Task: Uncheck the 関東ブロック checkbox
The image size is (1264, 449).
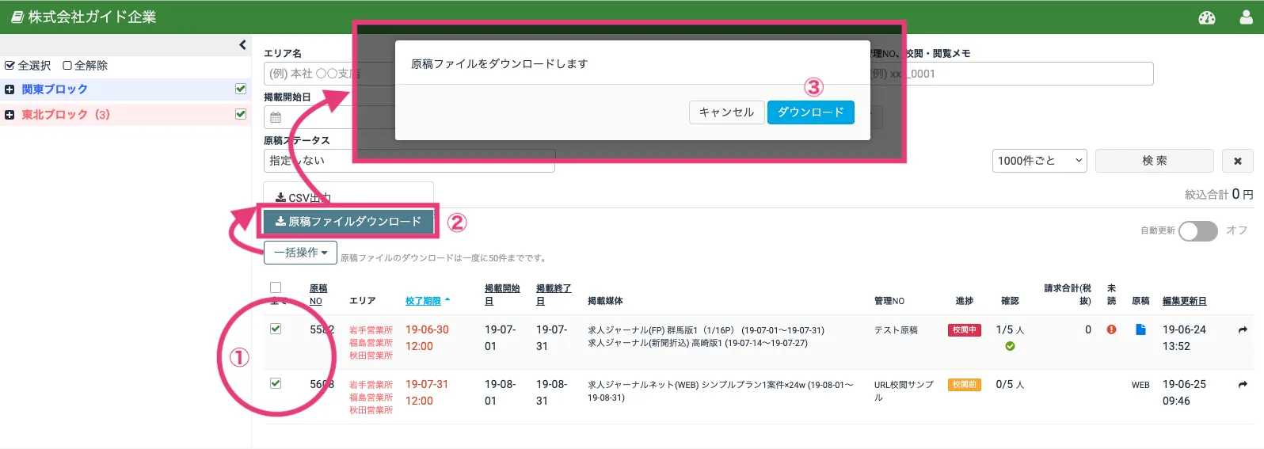Action: (241, 89)
